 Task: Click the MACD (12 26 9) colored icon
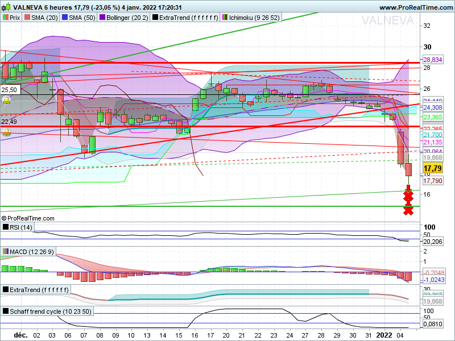6,251
